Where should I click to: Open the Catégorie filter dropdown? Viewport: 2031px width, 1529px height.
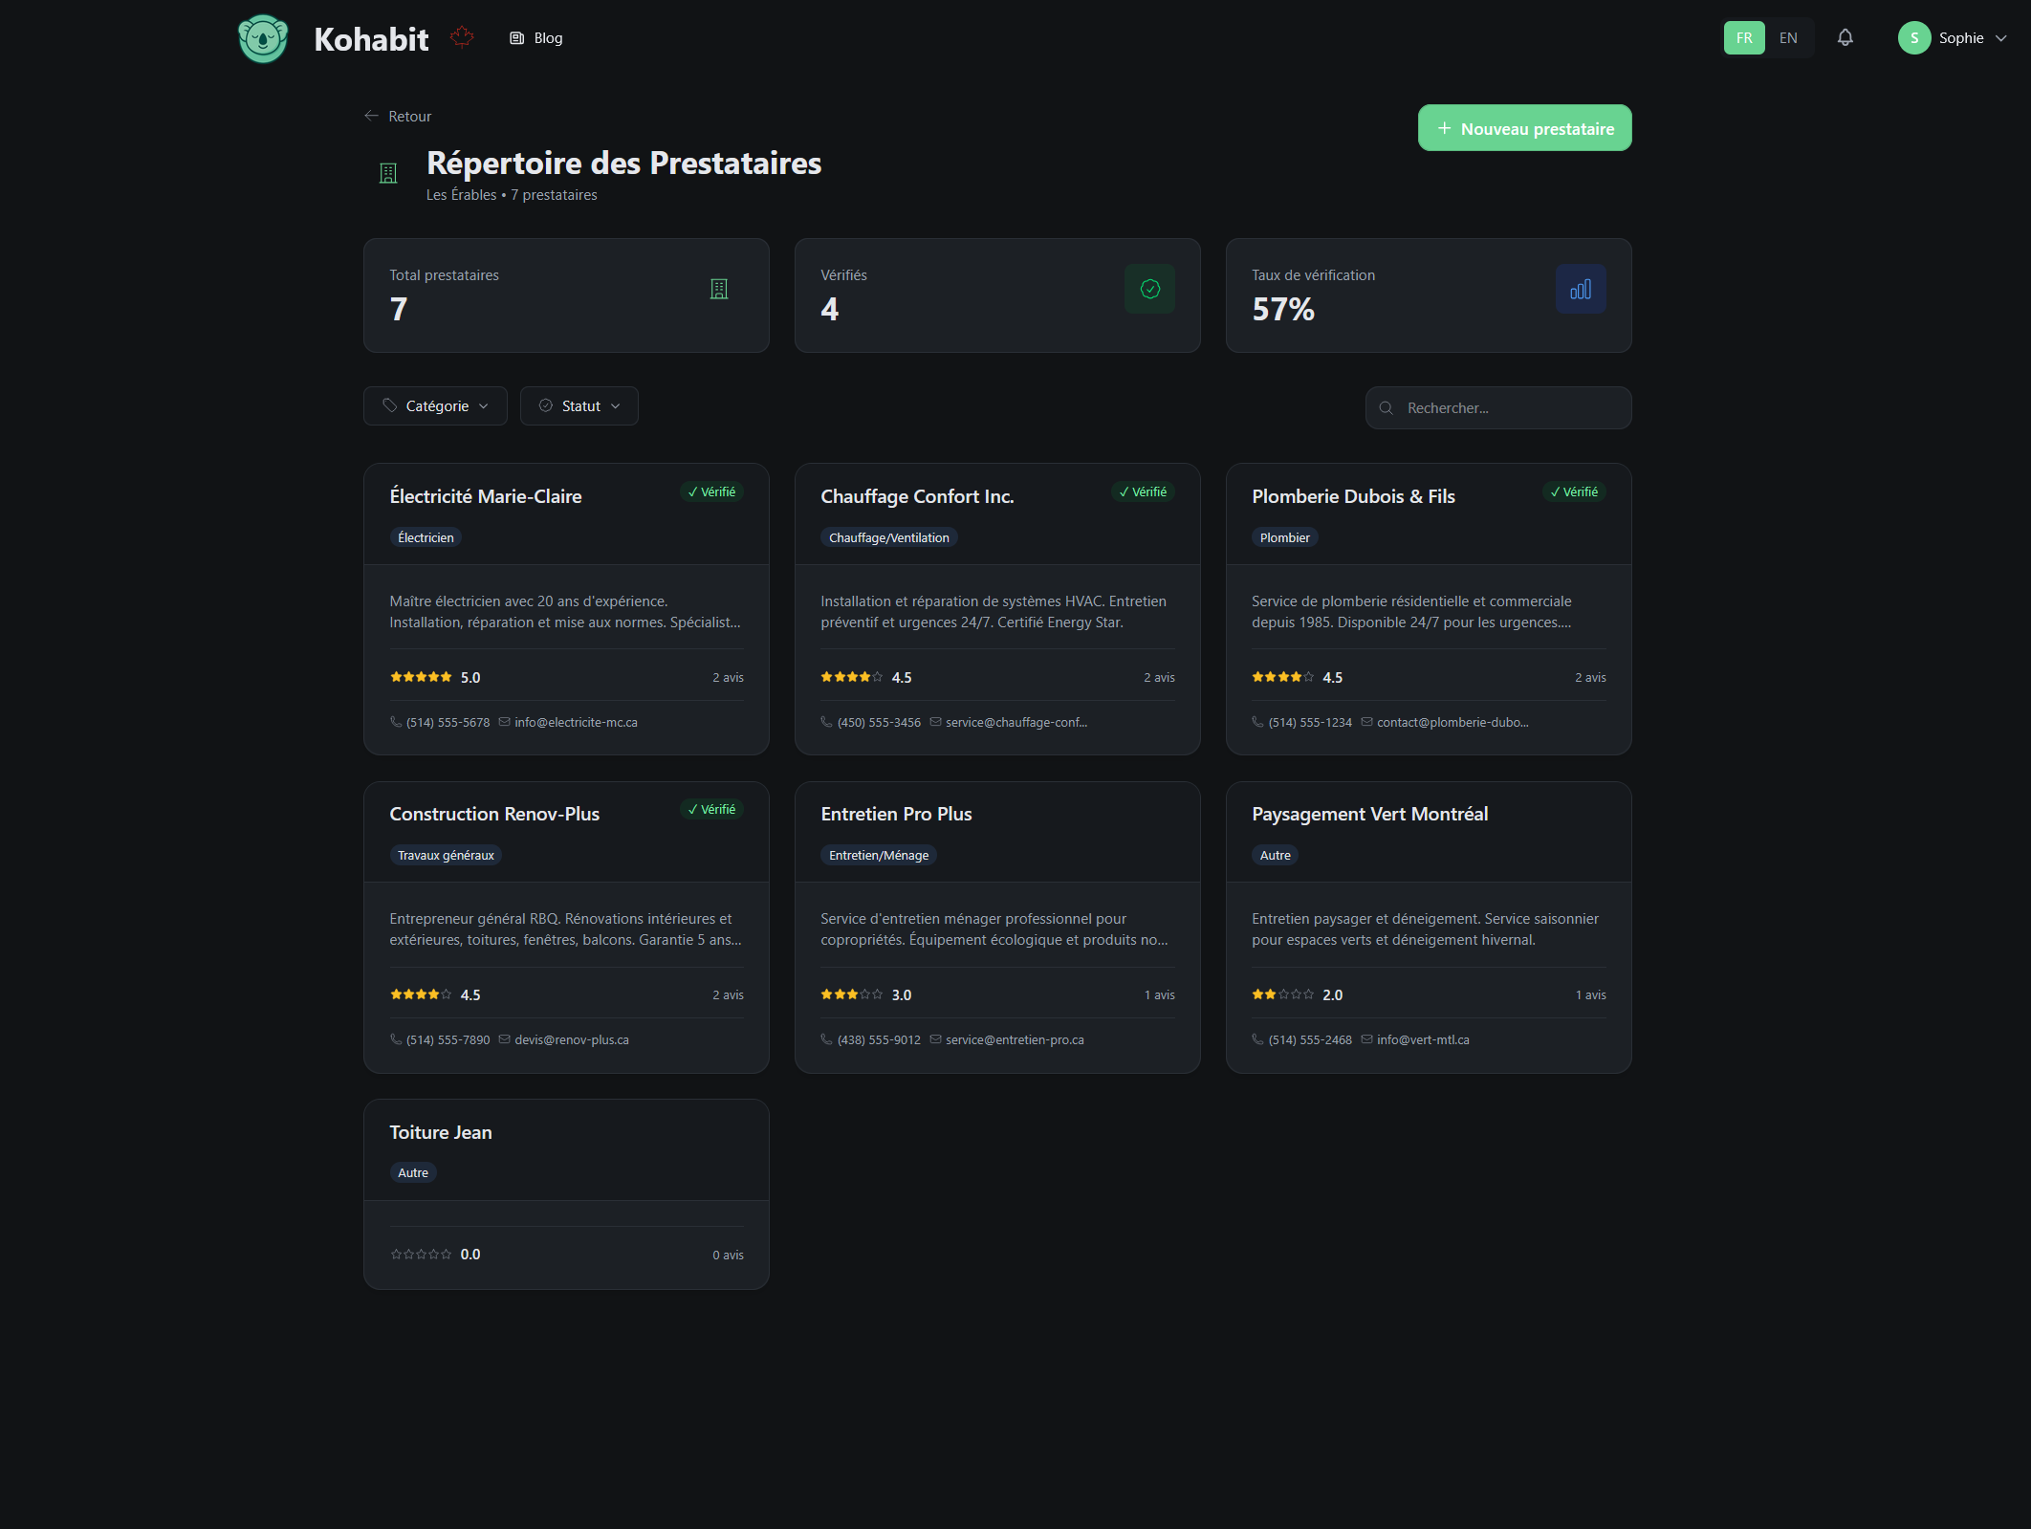(434, 405)
